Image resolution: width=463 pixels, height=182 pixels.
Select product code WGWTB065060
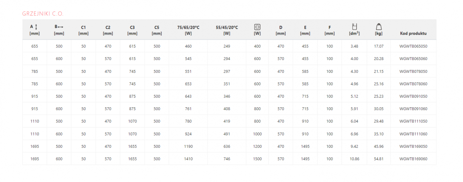tap(413, 59)
